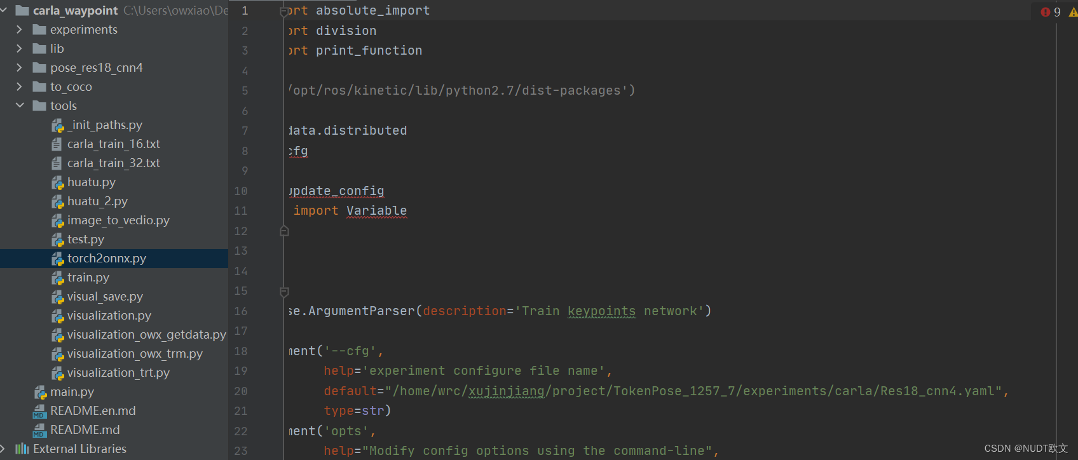Expand the External Libraries node arrow

3,449
